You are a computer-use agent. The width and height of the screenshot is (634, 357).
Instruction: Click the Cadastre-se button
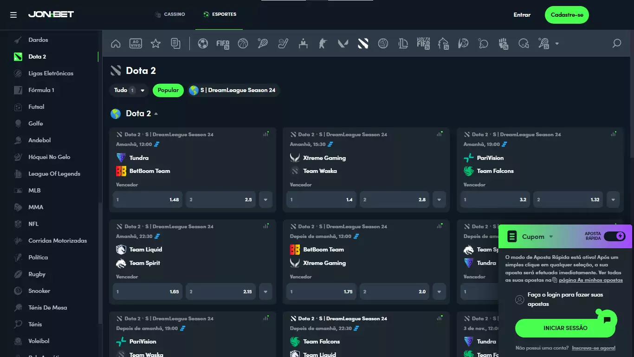(567, 15)
